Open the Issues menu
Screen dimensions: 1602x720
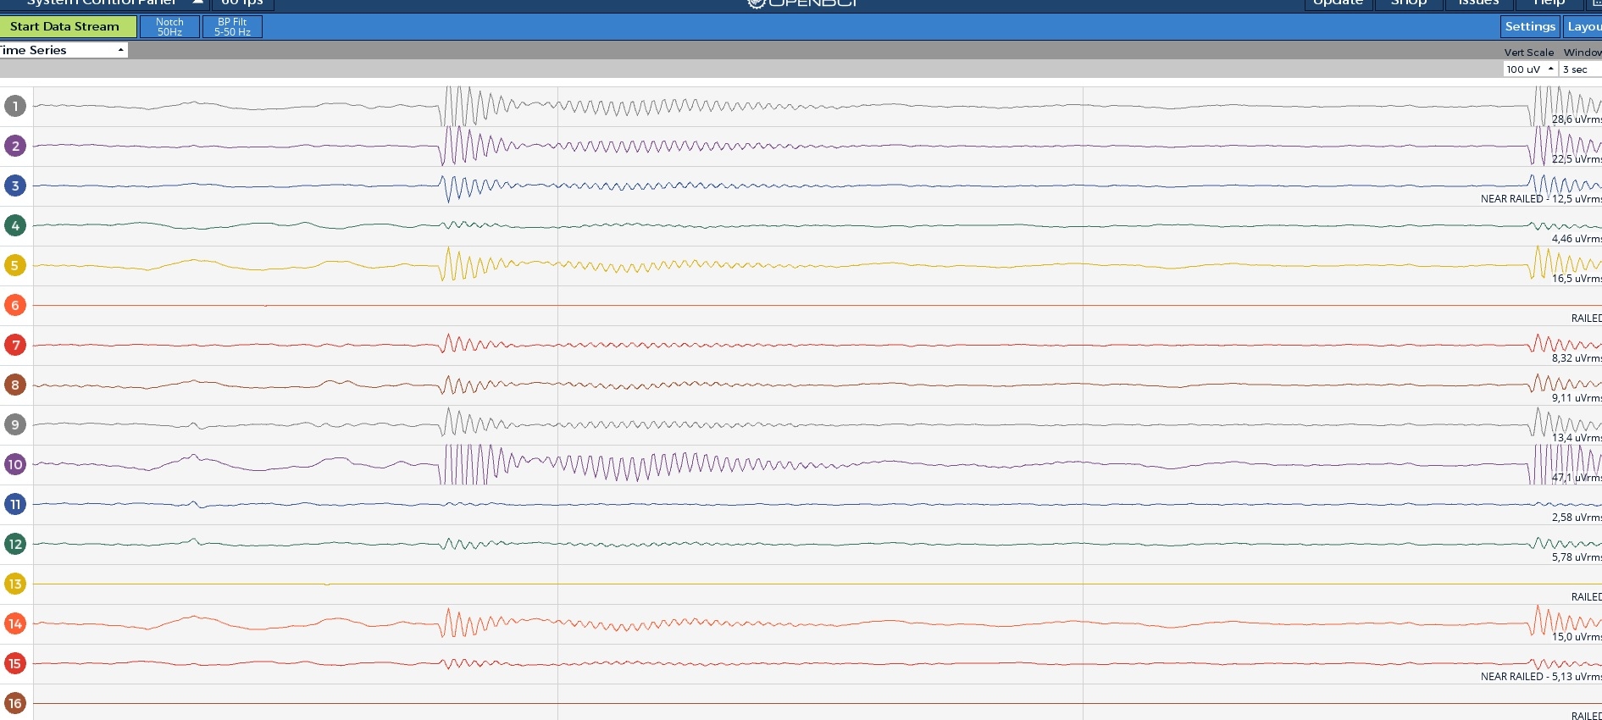pos(1478,3)
